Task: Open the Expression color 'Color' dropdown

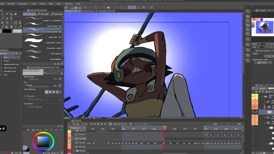Action: coord(263,62)
